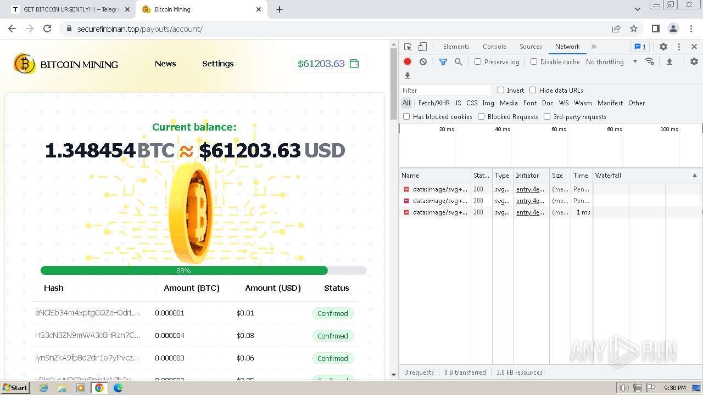This screenshot has width=703, height=395.
Task: Check Hide data URLs option
Action: click(533, 90)
